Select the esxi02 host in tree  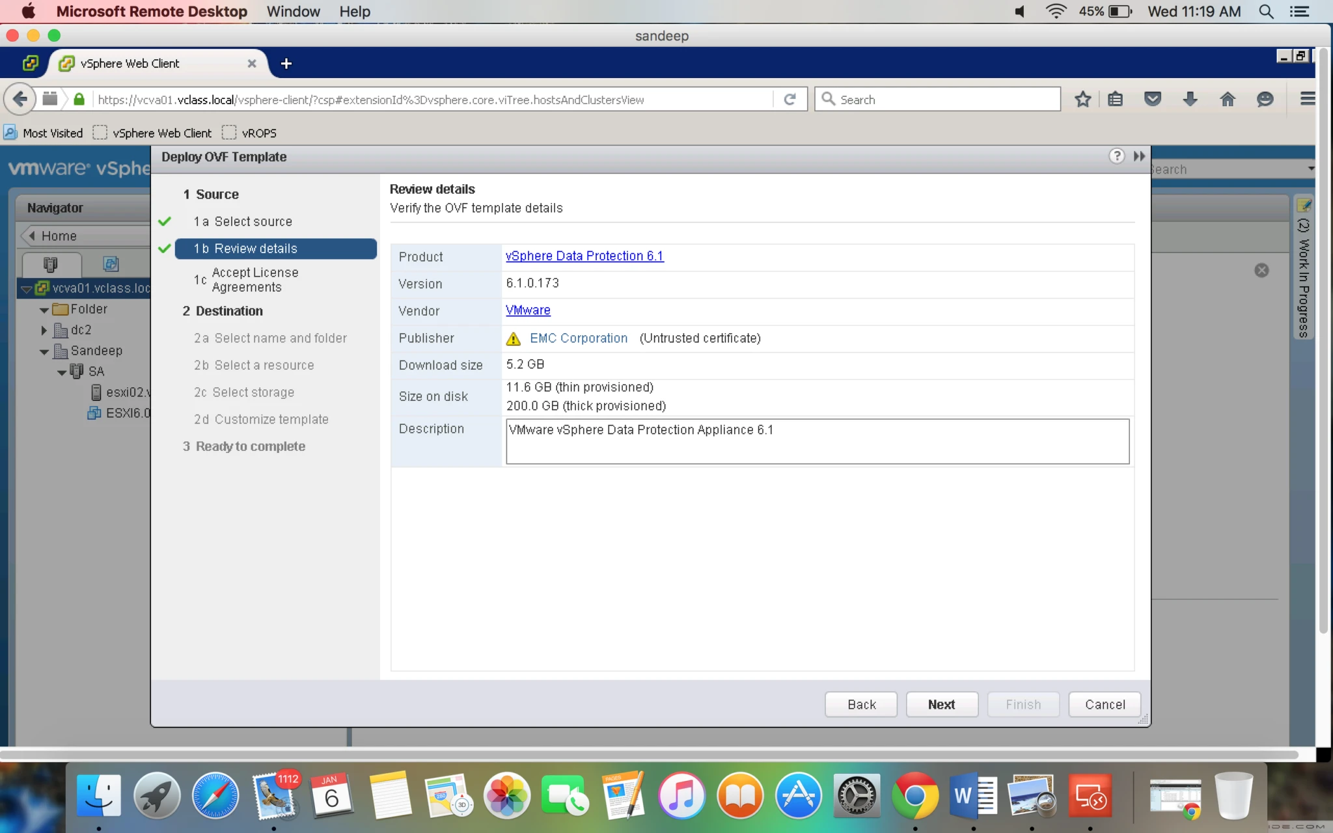click(120, 392)
